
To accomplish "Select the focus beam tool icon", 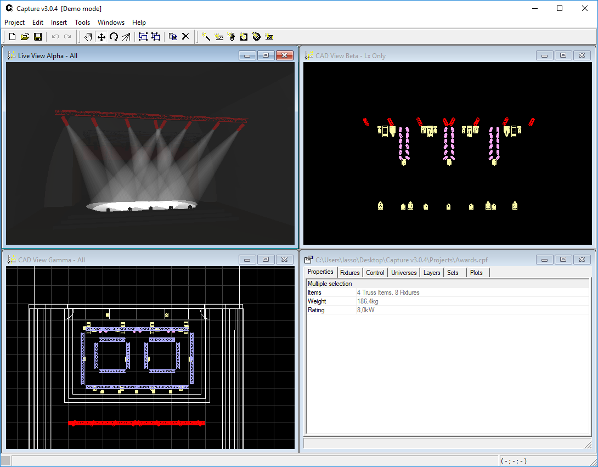I will 126,37.
